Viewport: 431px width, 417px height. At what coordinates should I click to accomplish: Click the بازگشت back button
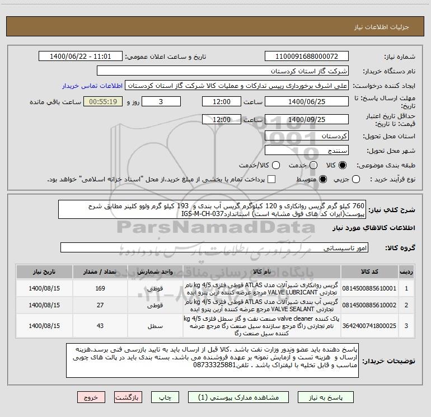tap(128, 397)
